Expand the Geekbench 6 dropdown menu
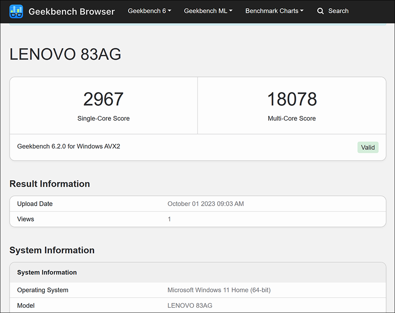 (149, 11)
